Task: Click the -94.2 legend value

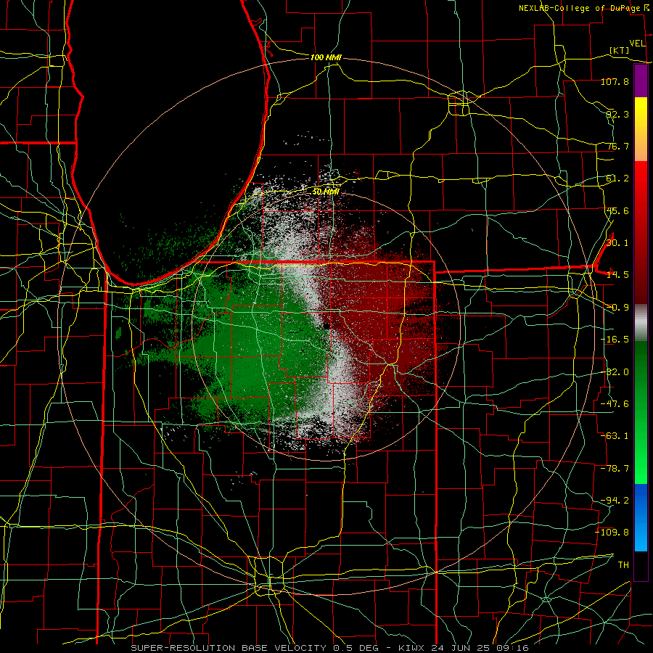Action: click(x=615, y=501)
